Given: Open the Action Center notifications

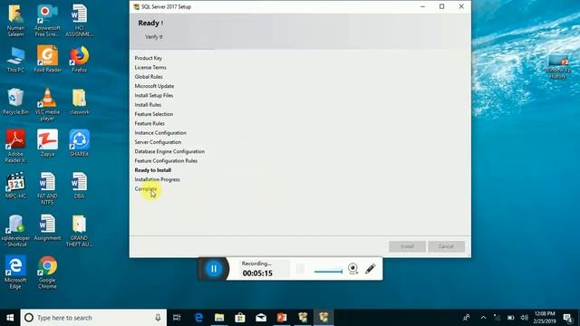Looking at the screenshot, I should (568, 318).
